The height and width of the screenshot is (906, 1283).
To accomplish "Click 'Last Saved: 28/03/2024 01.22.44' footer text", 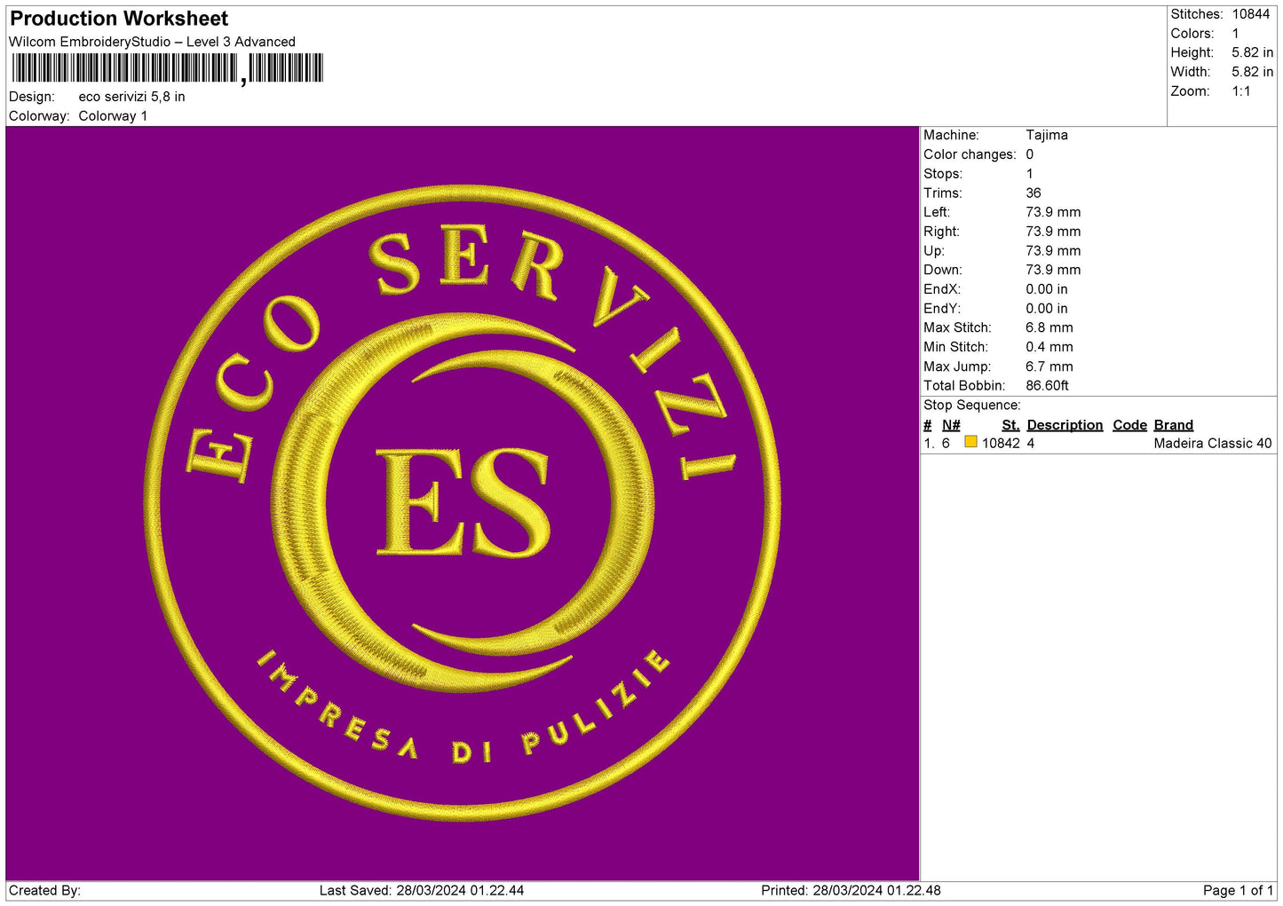I will (422, 891).
